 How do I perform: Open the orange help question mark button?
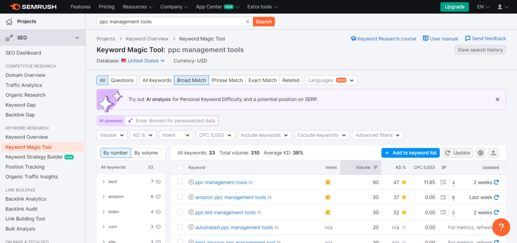coord(501,227)
